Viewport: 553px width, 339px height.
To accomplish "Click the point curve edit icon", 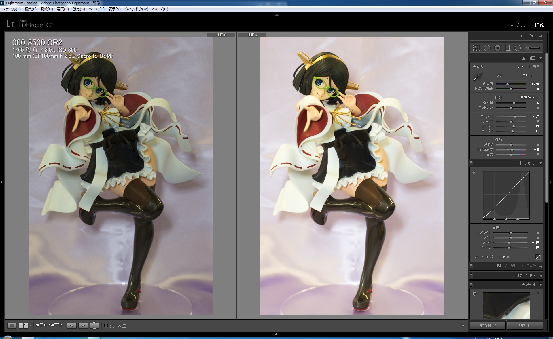I will pyautogui.click(x=538, y=257).
